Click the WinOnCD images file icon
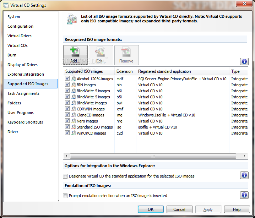The image size is (255, 218). point(74,133)
